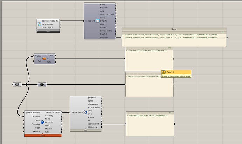This screenshot has height=144, width=242.
Task: Click the orange tree item icon
Action: (x=44, y=59)
